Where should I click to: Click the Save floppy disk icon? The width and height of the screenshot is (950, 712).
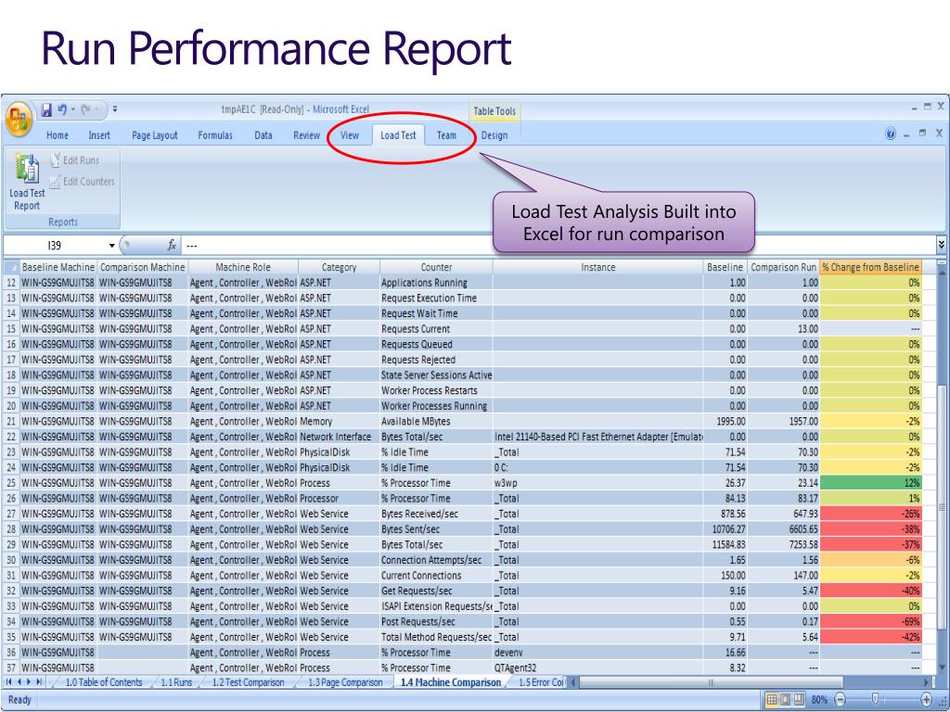point(46,110)
